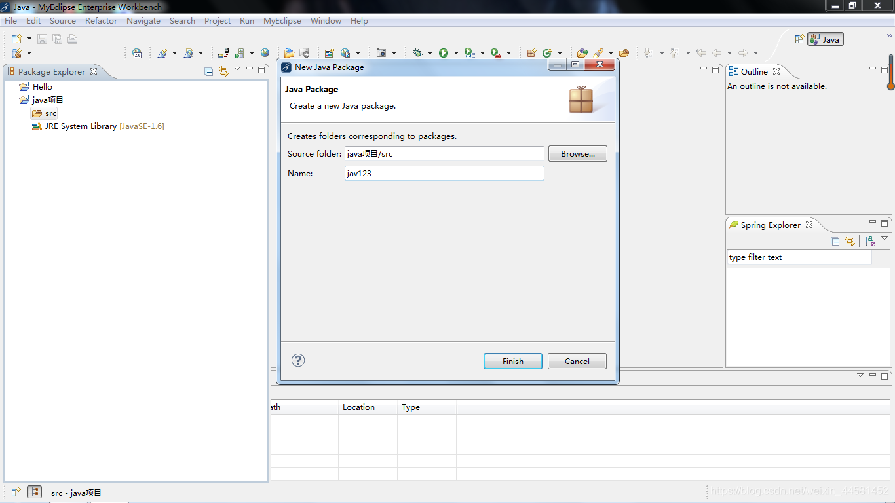Select the Spring Explorer tab
The width and height of the screenshot is (895, 503).
tap(771, 225)
